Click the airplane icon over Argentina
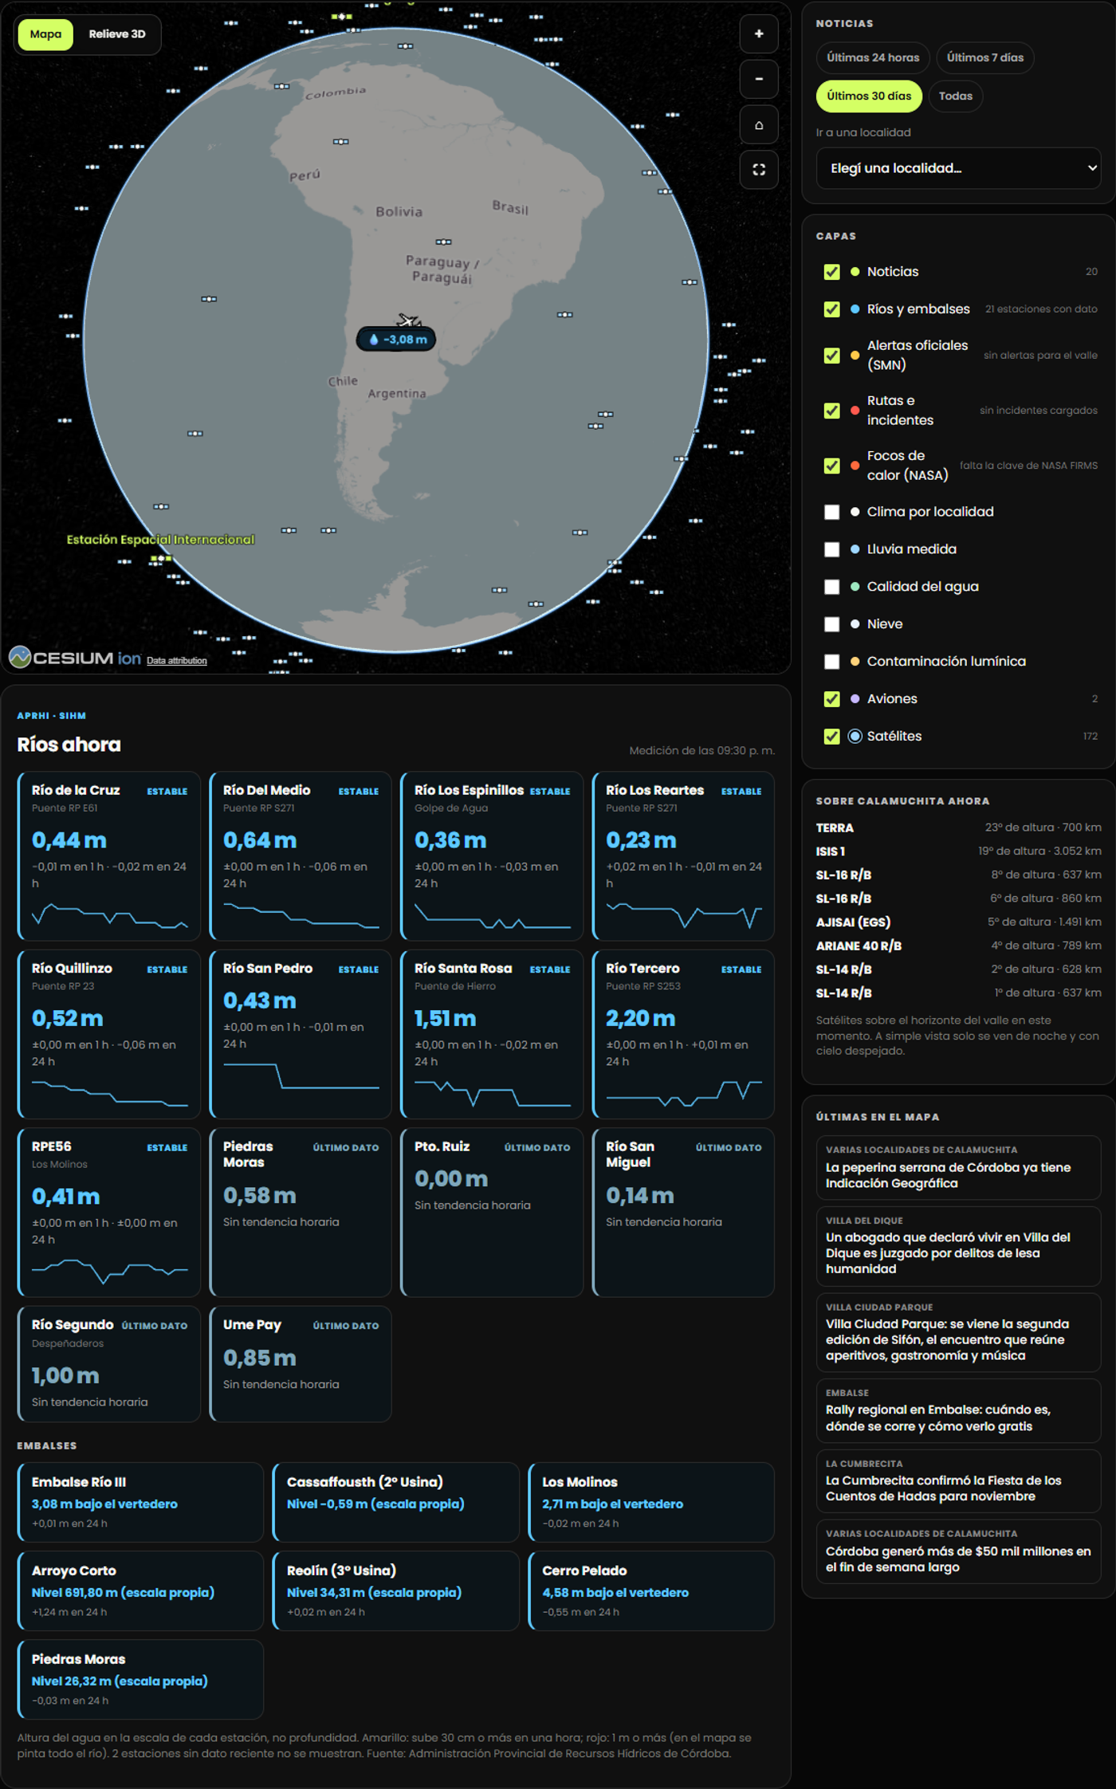The height and width of the screenshot is (1789, 1116). [x=409, y=320]
